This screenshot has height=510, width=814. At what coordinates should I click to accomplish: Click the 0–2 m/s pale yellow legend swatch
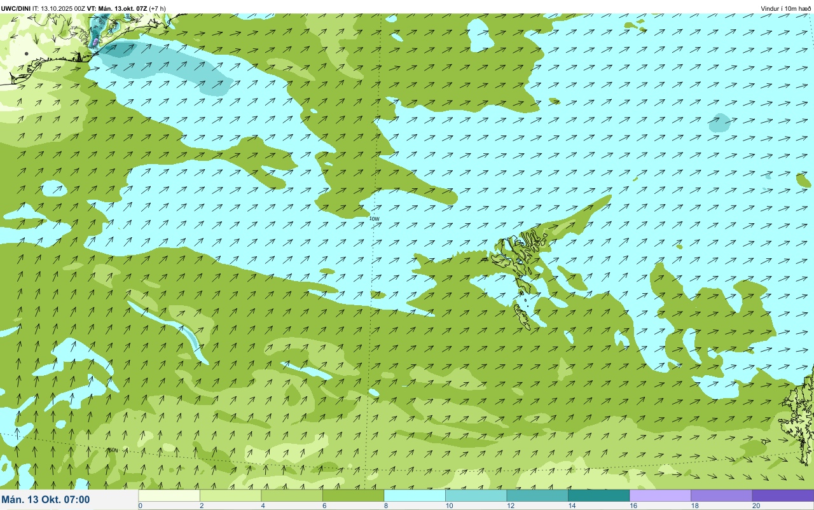click(x=169, y=495)
